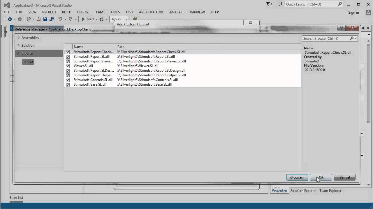Open the Start button dropdown arrow
The image size is (373, 209).
tap(96, 19)
